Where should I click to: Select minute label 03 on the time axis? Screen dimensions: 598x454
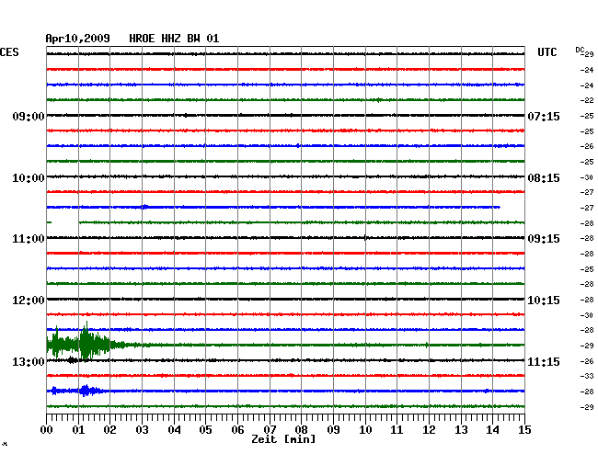(x=142, y=429)
